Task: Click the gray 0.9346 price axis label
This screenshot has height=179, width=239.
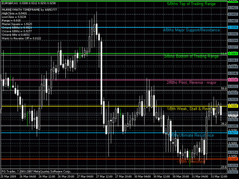Action: pos(233,73)
